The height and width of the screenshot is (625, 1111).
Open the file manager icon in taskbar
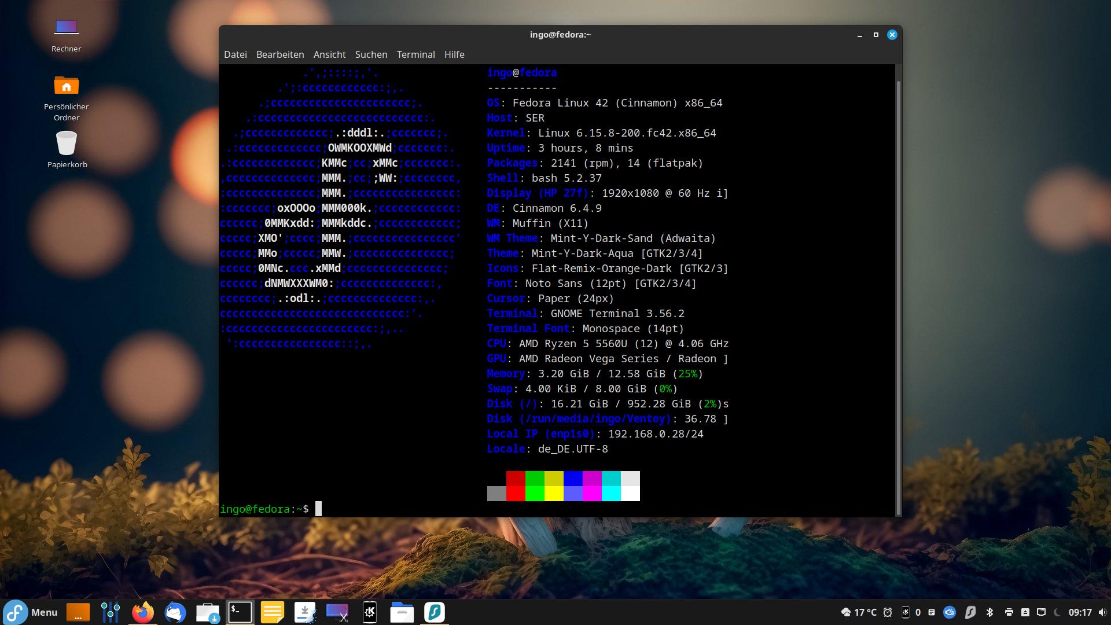click(x=402, y=612)
